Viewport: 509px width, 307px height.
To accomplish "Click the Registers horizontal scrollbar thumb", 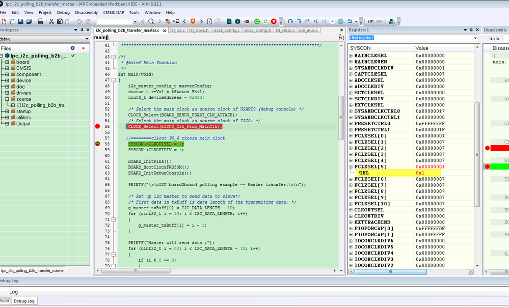I will (x=390, y=272).
